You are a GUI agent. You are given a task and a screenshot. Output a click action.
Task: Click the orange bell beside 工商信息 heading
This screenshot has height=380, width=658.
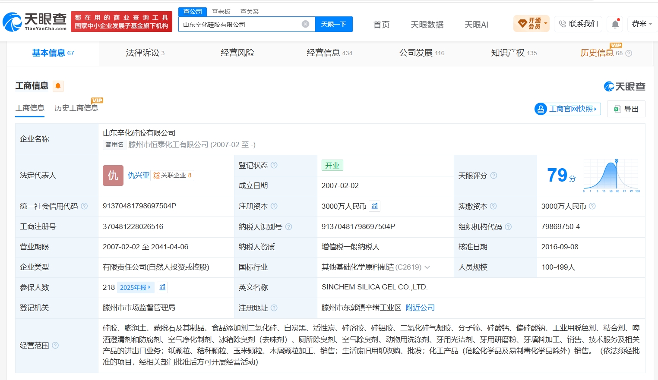point(58,86)
